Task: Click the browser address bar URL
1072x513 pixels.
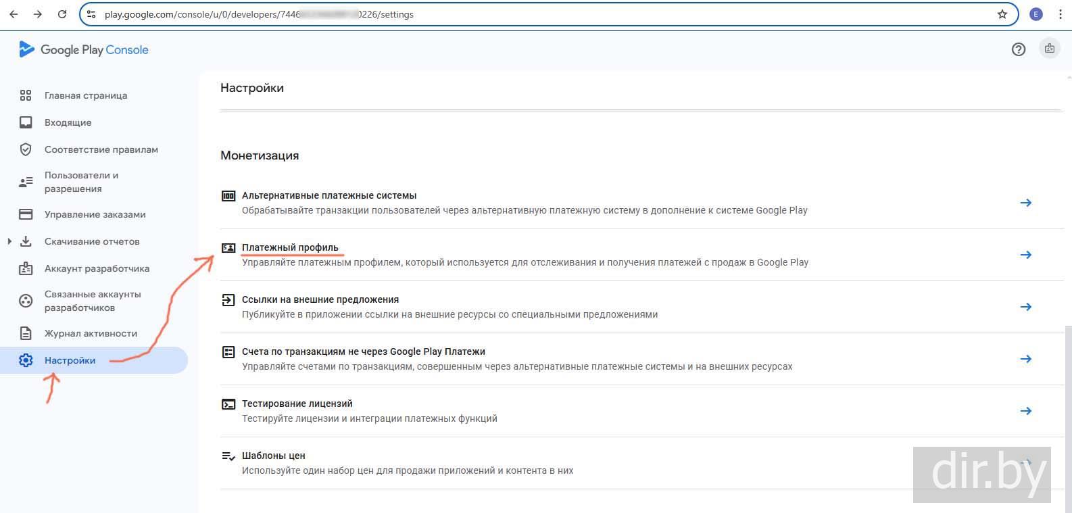Action: (259, 14)
